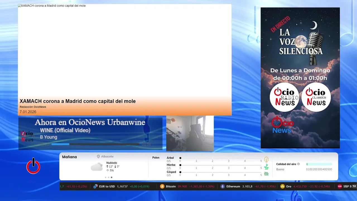Image resolution: width=357 pixels, height=201 pixels.
Task: Select the first weather carousel dot
Action: (x=105, y=177)
